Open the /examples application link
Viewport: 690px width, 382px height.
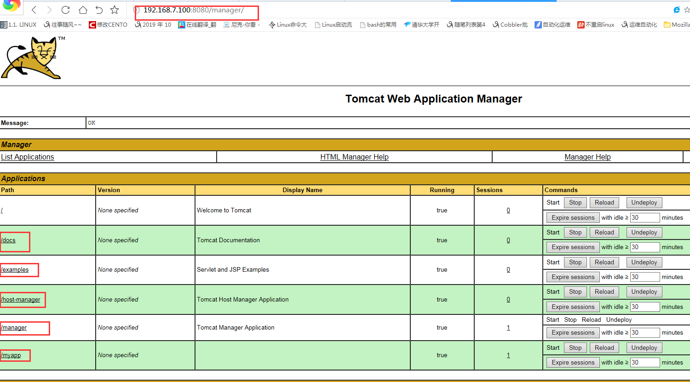(x=15, y=269)
